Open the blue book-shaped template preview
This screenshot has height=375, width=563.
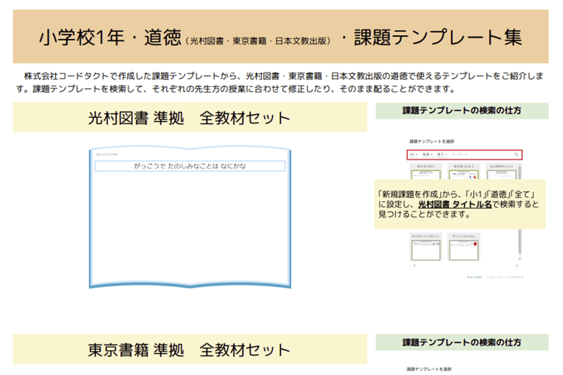point(190,217)
